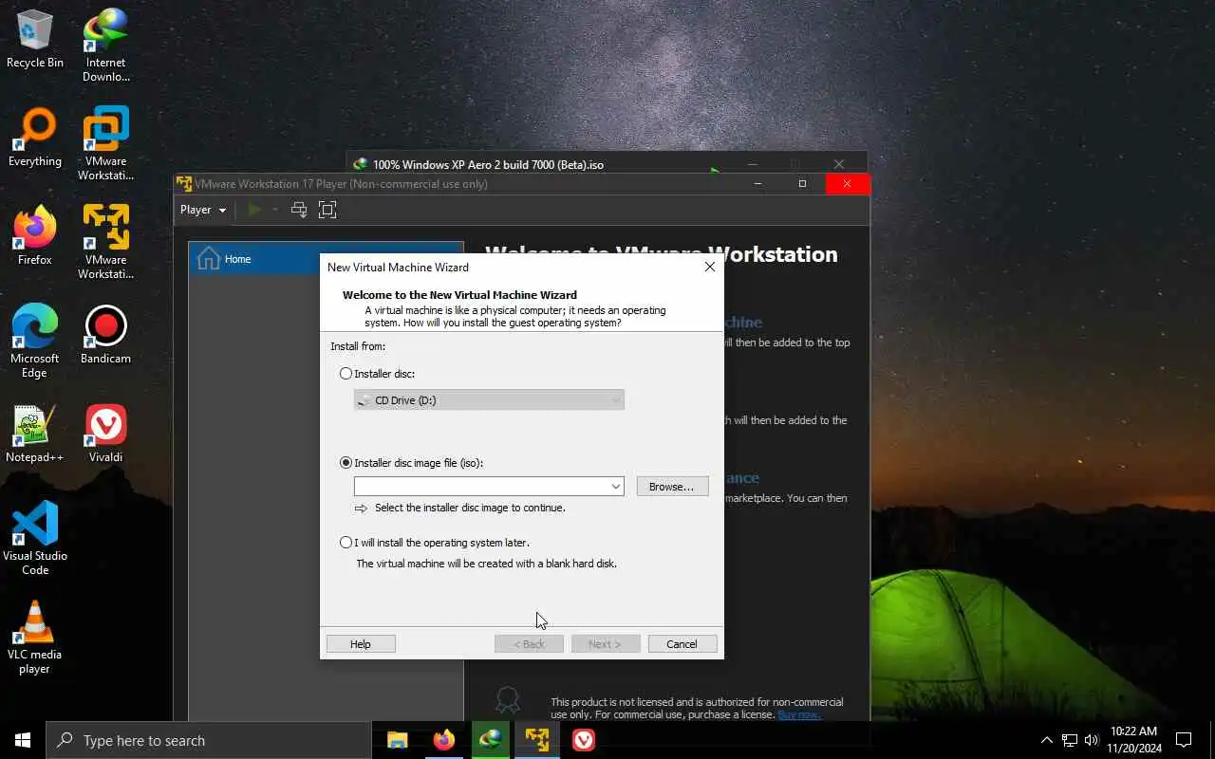Expand the power options arrow beside play

coord(275,210)
